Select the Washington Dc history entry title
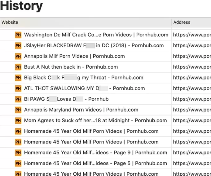 [96, 35]
